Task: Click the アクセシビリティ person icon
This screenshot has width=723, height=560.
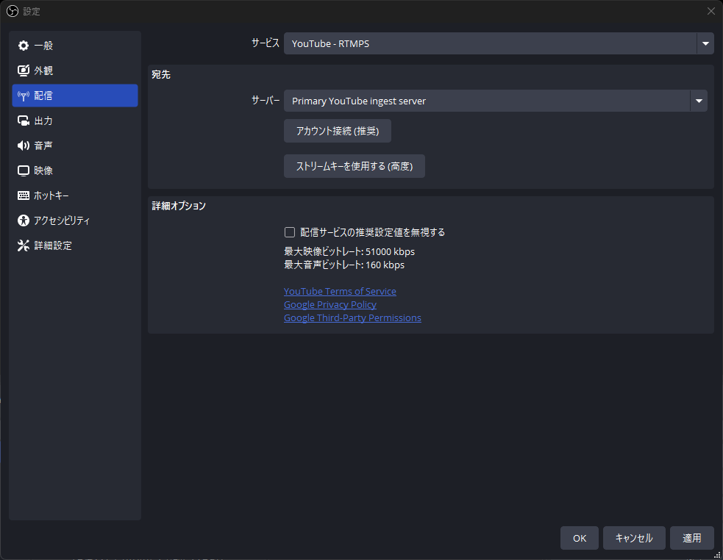Action: coord(23,220)
